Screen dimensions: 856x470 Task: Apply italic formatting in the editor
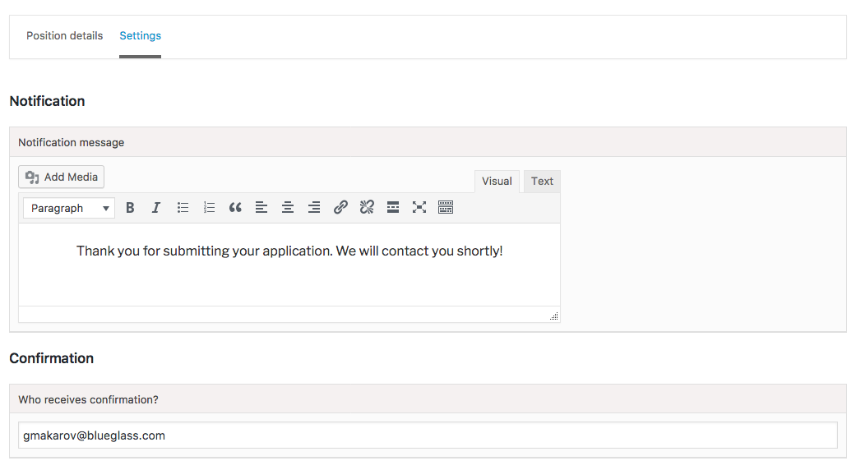156,208
